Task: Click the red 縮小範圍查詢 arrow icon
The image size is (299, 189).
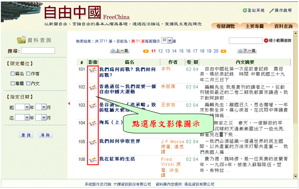Action: point(266,41)
